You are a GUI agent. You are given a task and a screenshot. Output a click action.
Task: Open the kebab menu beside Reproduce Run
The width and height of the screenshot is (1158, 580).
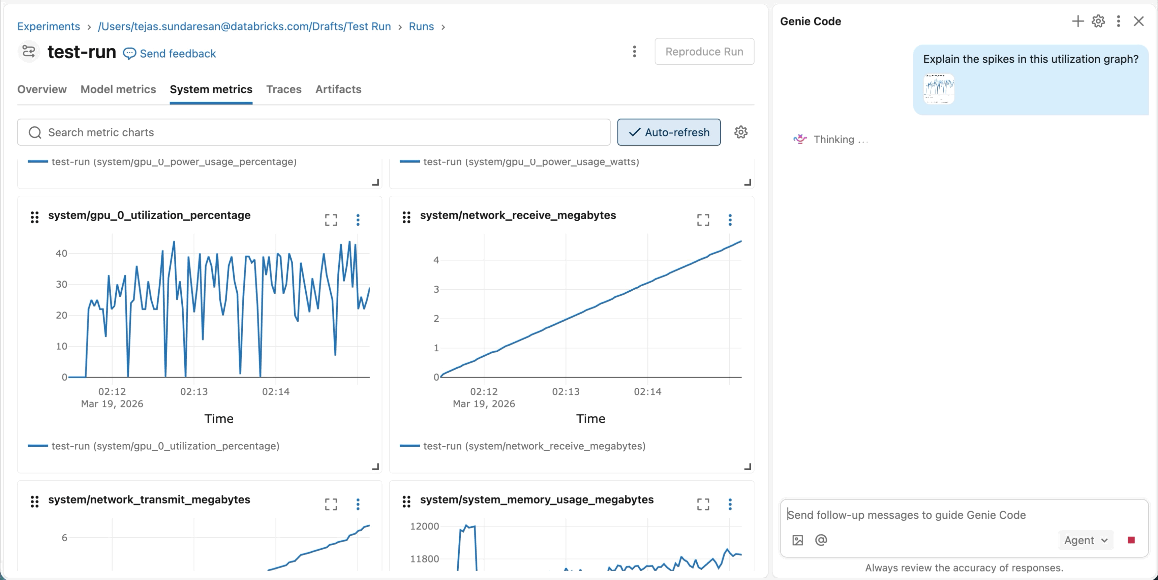click(634, 52)
